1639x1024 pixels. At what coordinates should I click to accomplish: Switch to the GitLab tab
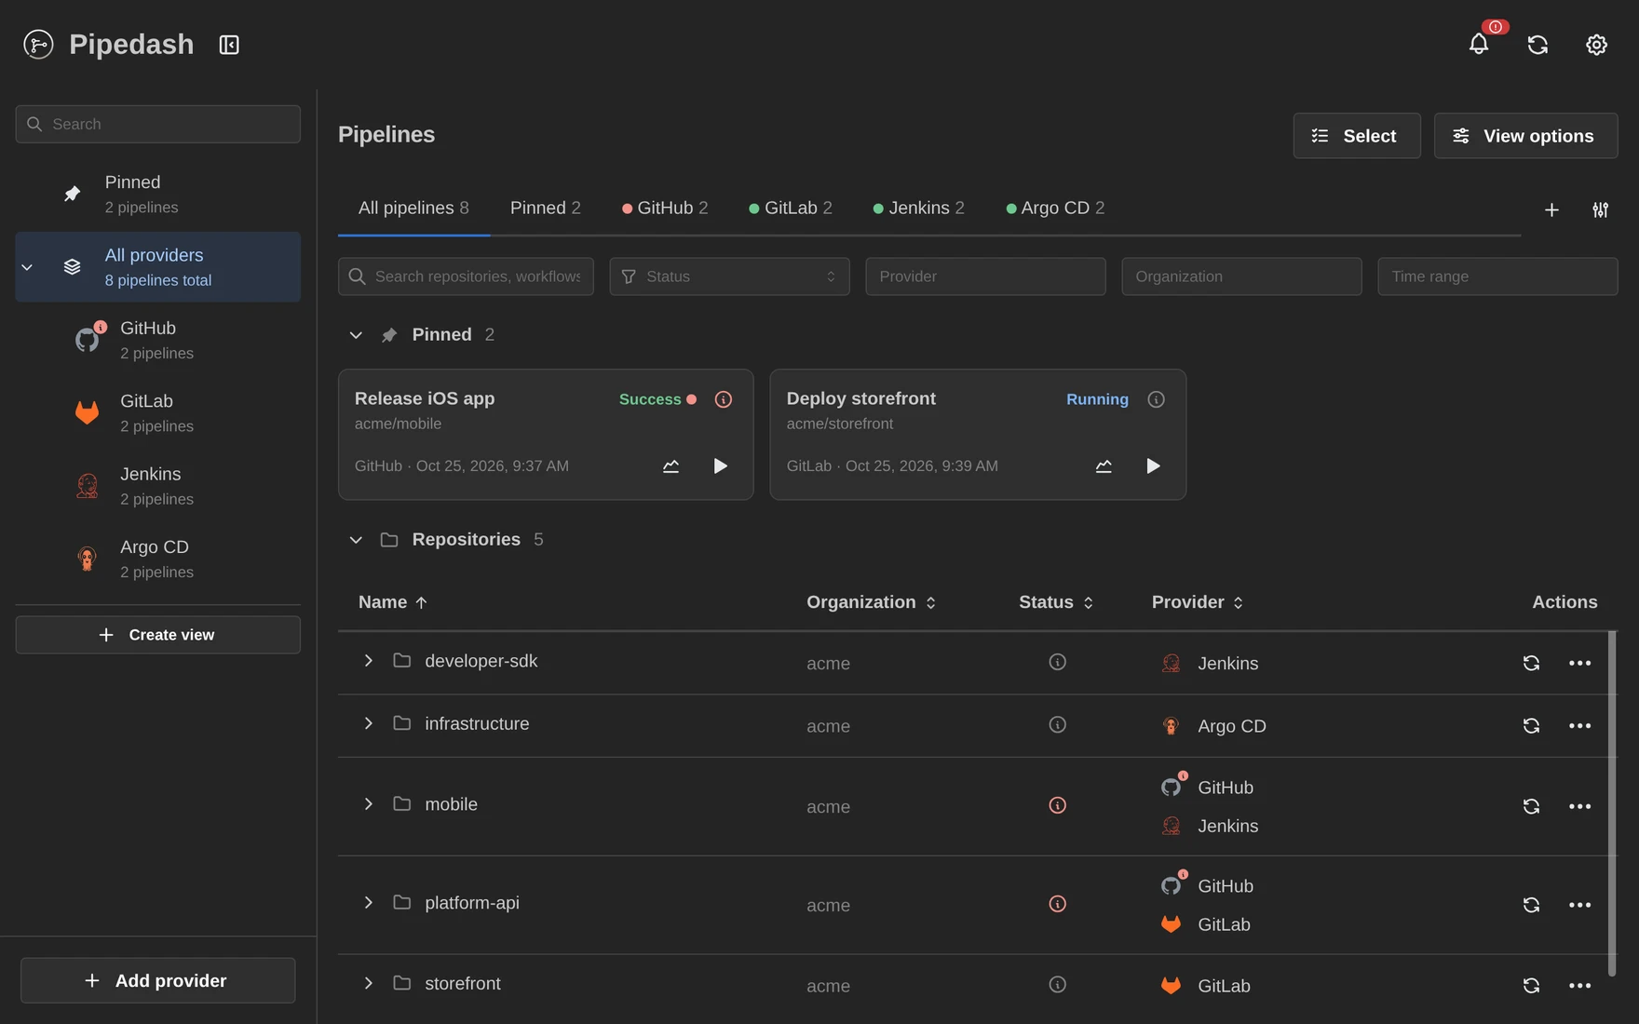[791, 209]
